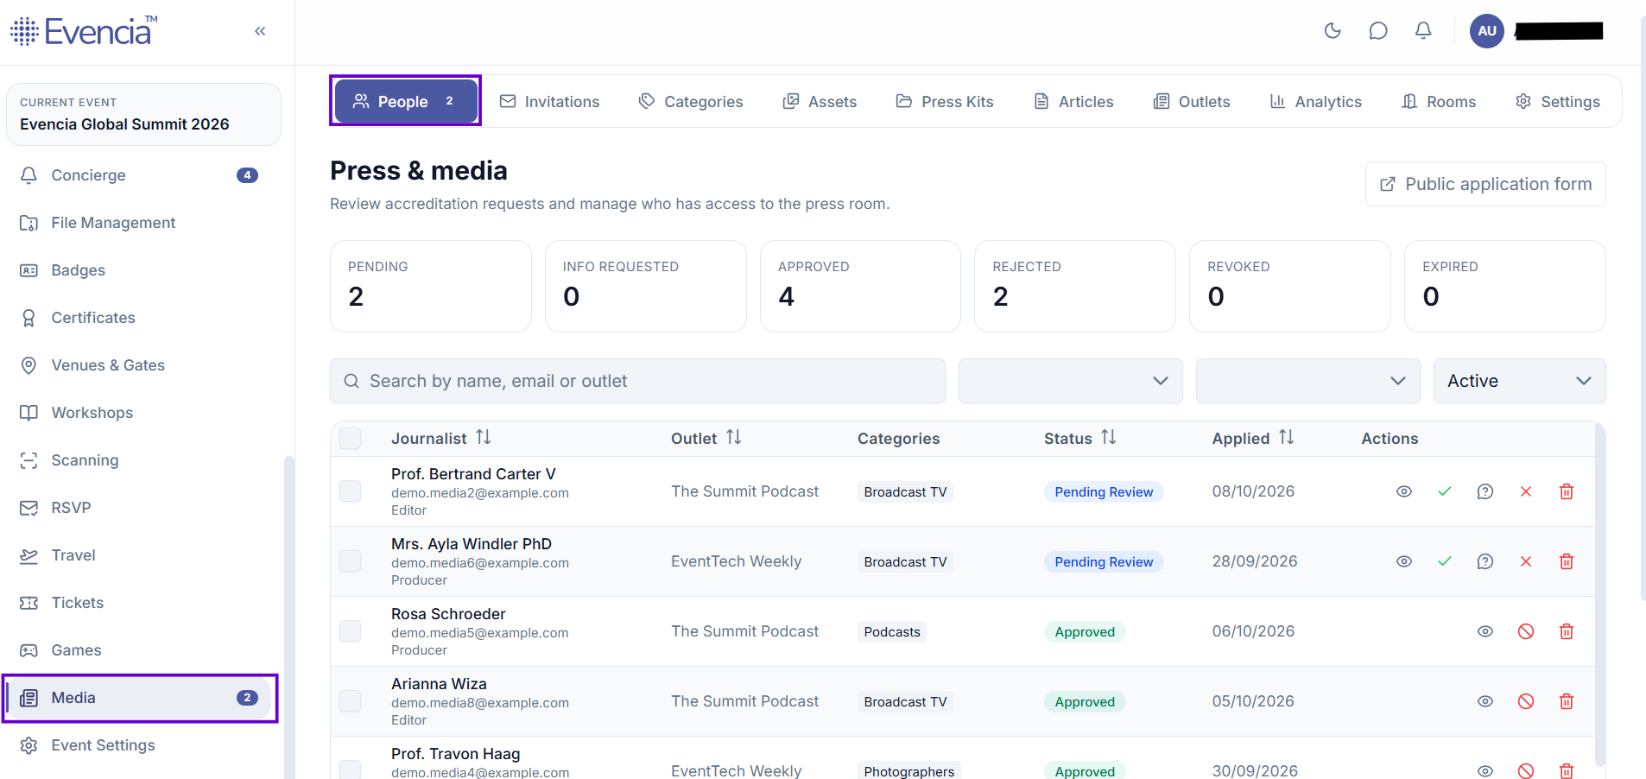Viewport: 1646px width, 779px height.
Task: Select Prof. Bertrand Carter V row checkbox
Action: (351, 491)
